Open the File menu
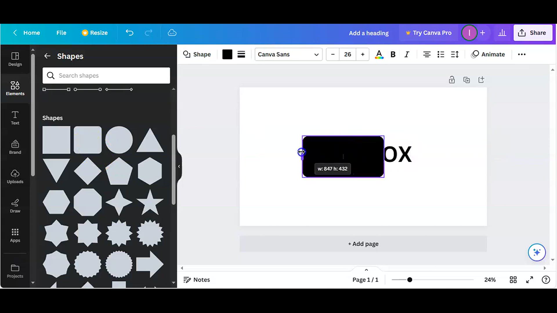Viewport: 557px width, 313px height. point(61,33)
